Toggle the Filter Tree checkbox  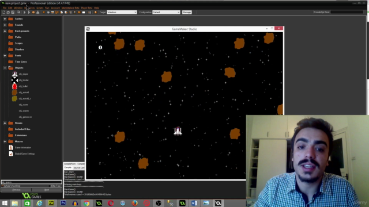tap(50, 186)
